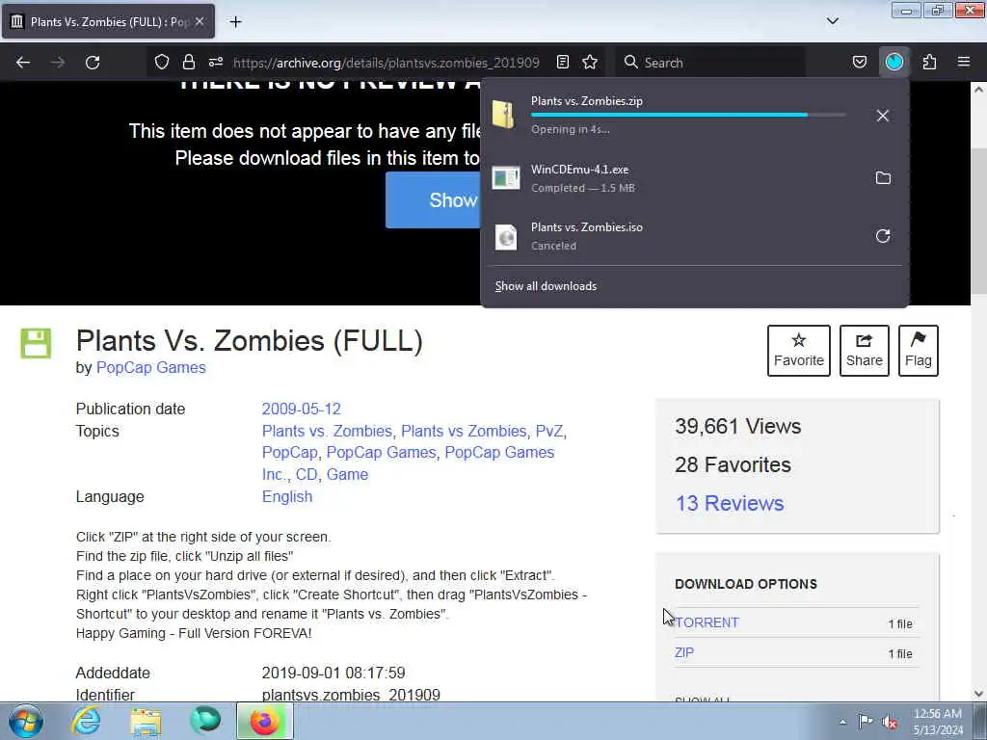
Task: Click the WinCDEmu-4.1.exe file icon
Action: tap(505, 178)
